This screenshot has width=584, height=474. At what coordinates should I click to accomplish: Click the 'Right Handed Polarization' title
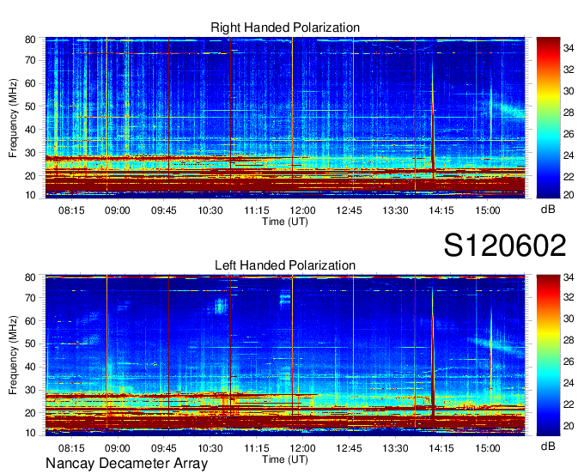click(x=285, y=27)
